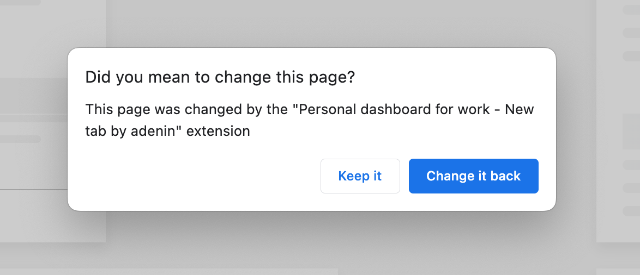Click the "Personal dashboard for work" extension name text
The image size is (640, 275).
pyautogui.click(x=394, y=109)
